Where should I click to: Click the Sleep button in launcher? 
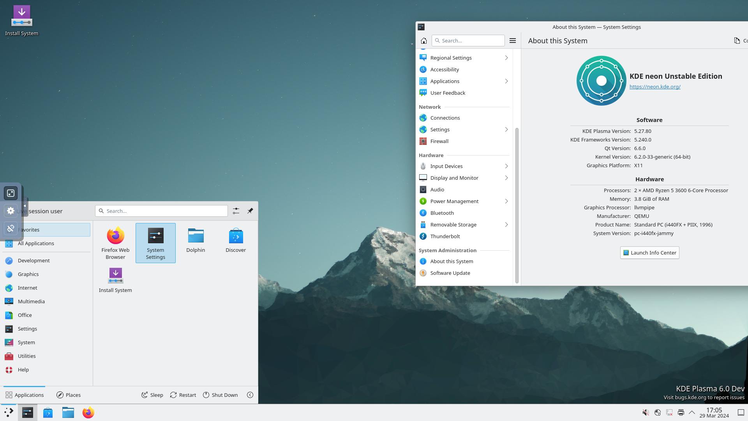tap(152, 395)
